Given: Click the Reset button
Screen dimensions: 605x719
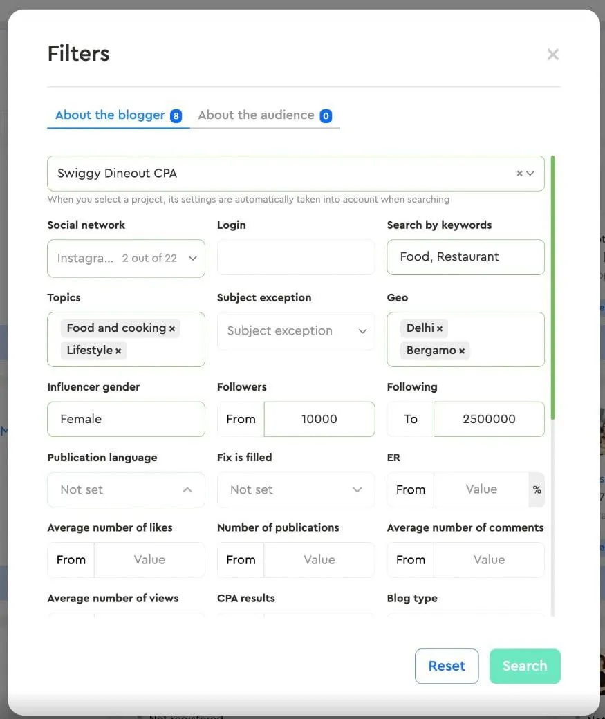Looking at the screenshot, I should (446, 666).
